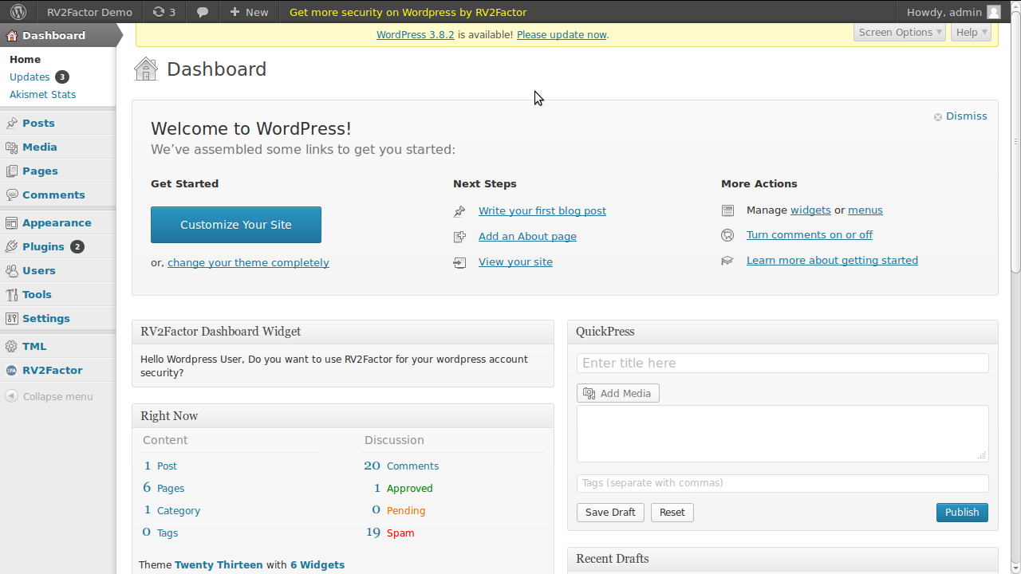Image resolution: width=1021 pixels, height=574 pixels.
Task: Expand the Help dropdown tab
Action: tap(971, 32)
